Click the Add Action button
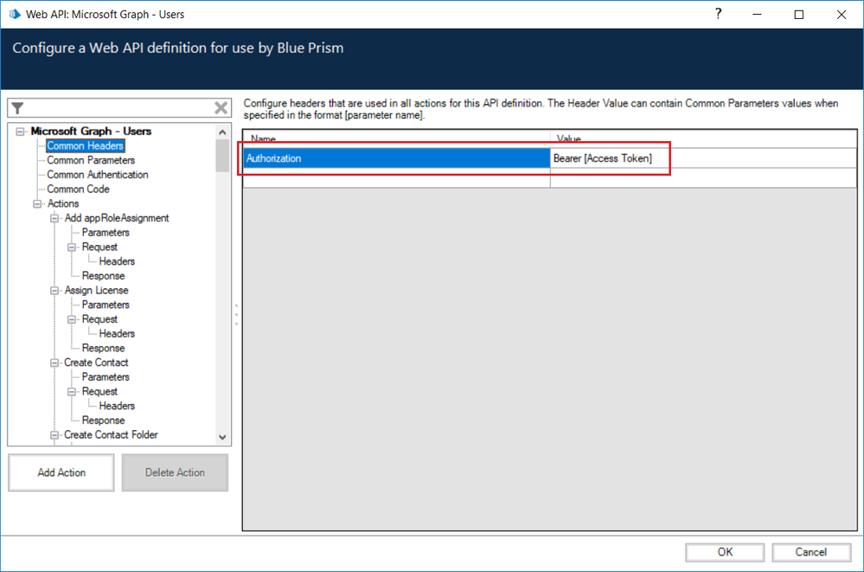The image size is (864, 572). pos(61,472)
